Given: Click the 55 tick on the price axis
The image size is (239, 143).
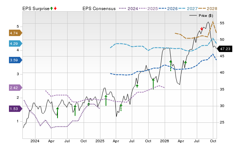Looking at the screenshot, I should (222, 23).
